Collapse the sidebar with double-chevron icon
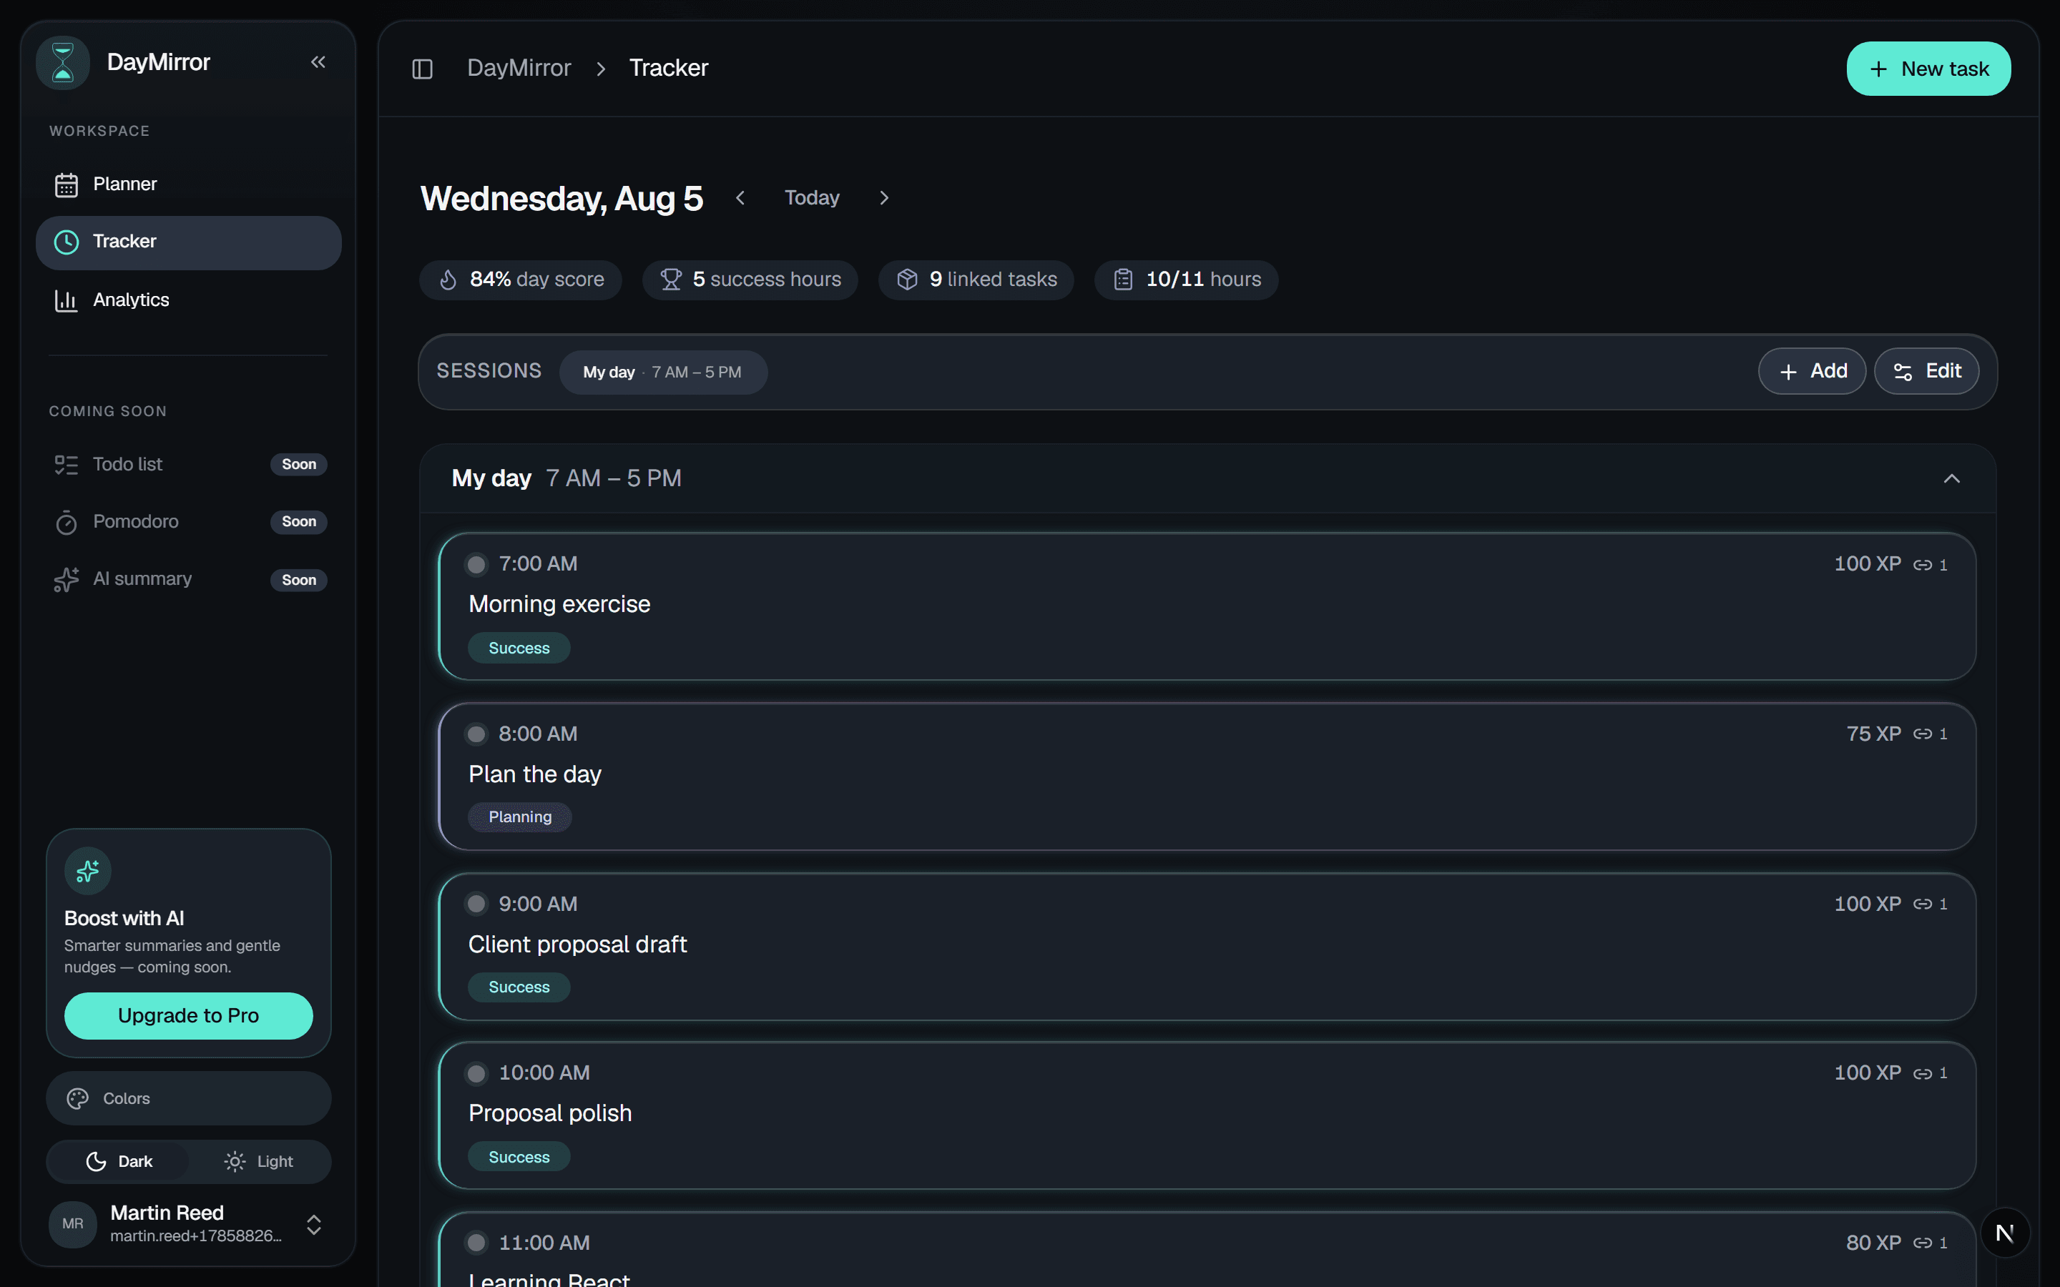This screenshot has height=1287, width=2060. pos(318,62)
